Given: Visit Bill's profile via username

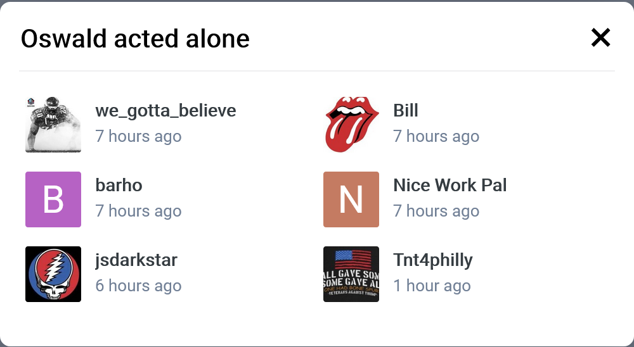Looking at the screenshot, I should tap(406, 111).
